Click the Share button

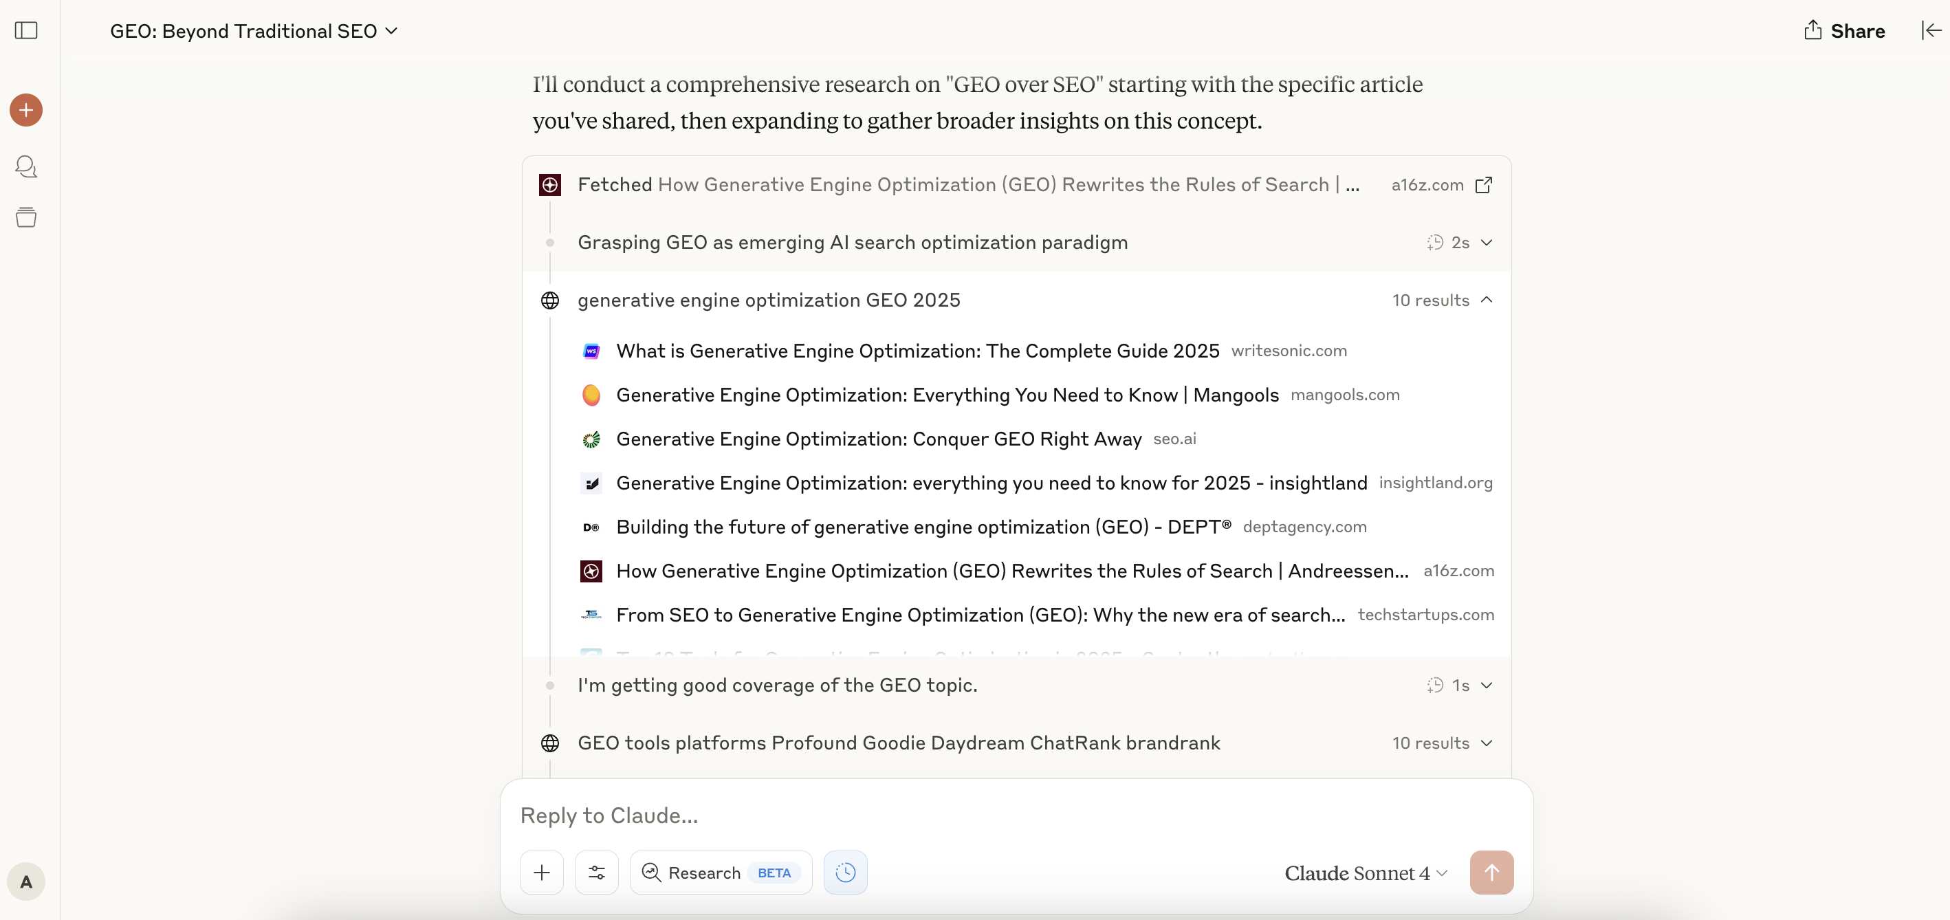click(x=1844, y=30)
